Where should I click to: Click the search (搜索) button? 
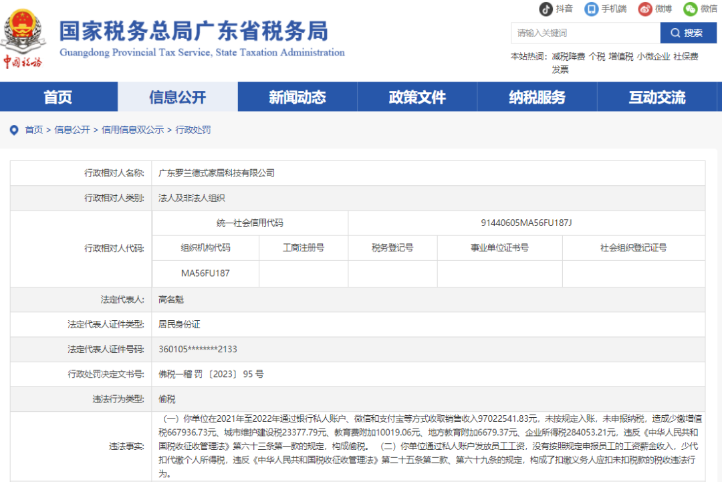688,33
